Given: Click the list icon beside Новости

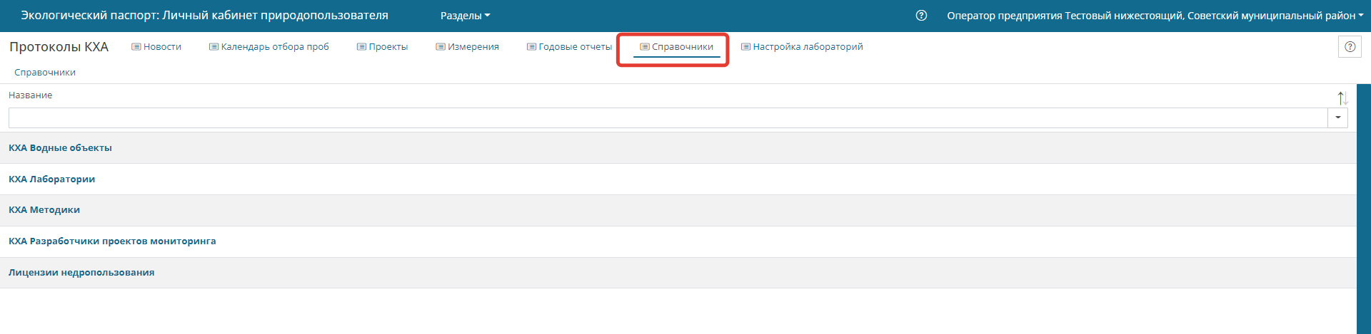Looking at the screenshot, I should (x=136, y=47).
